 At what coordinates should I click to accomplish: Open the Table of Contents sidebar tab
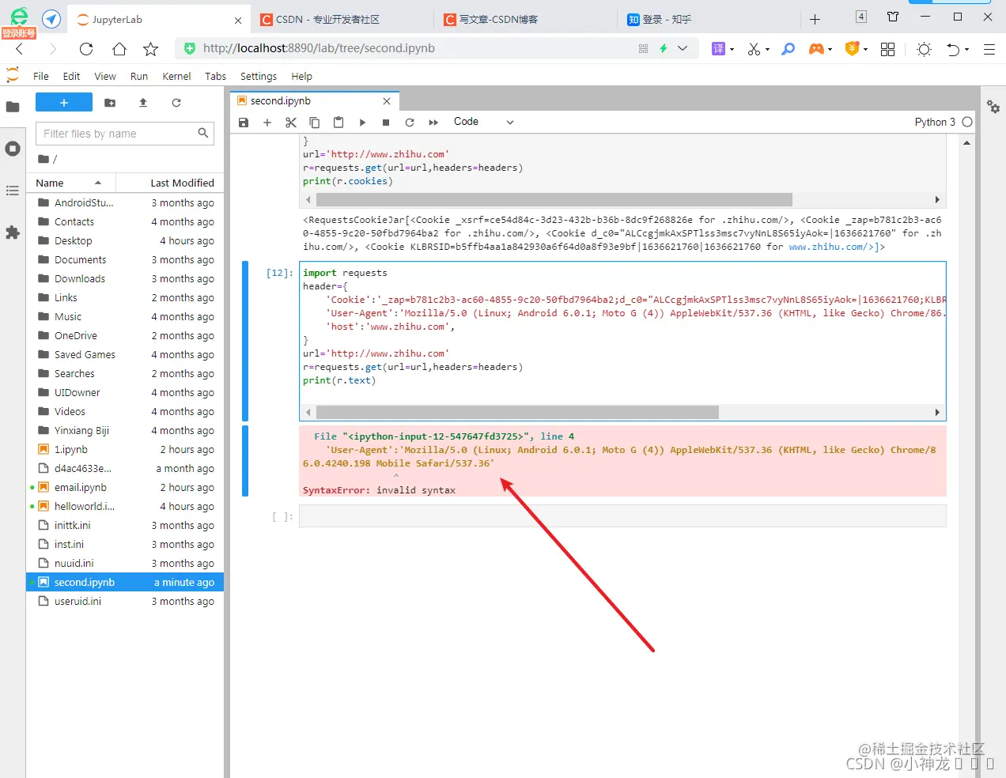tap(13, 191)
